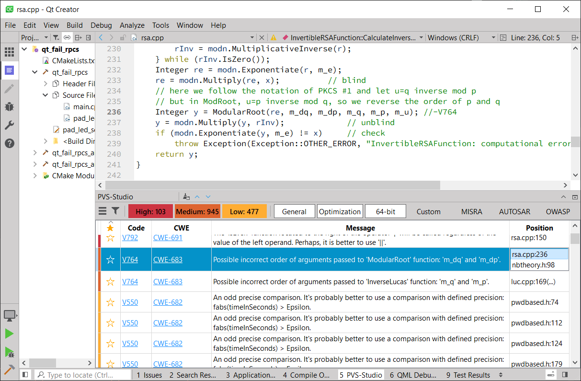Click the Build hammer icon

click(x=9, y=369)
